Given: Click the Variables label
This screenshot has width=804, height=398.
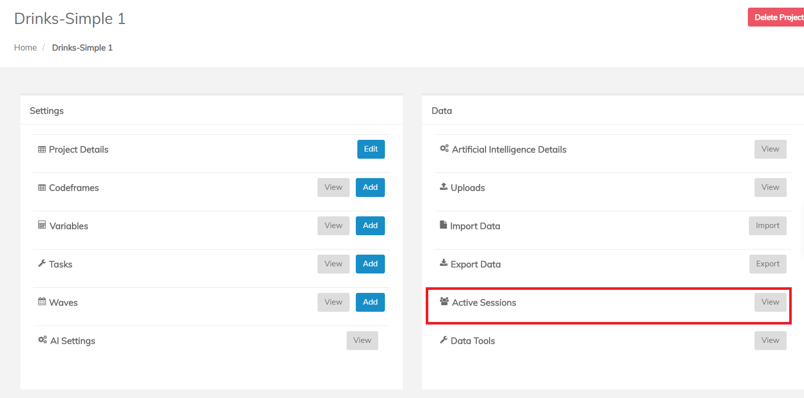Looking at the screenshot, I should click(x=69, y=226).
